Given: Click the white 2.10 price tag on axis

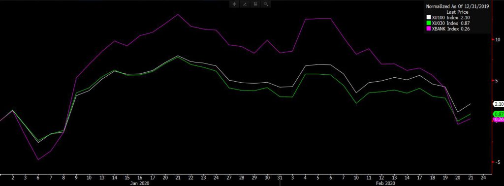Looking at the screenshot, I should coord(498,104).
